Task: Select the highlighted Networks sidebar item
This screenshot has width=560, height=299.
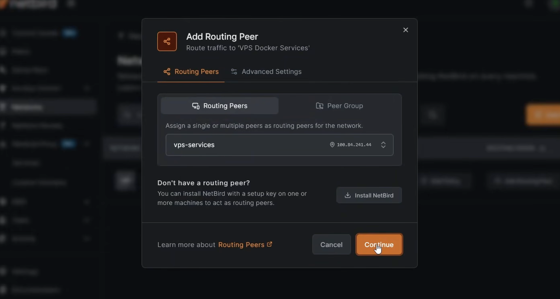Action: (48, 107)
